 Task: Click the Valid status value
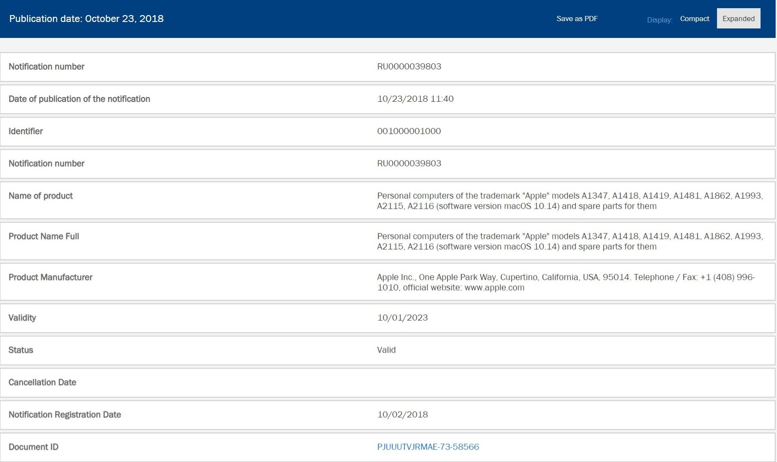point(386,350)
